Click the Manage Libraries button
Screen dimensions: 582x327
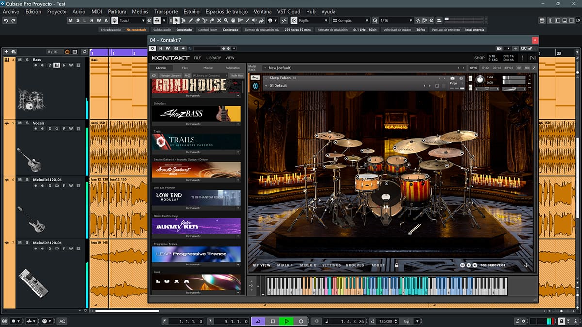pos(171,75)
